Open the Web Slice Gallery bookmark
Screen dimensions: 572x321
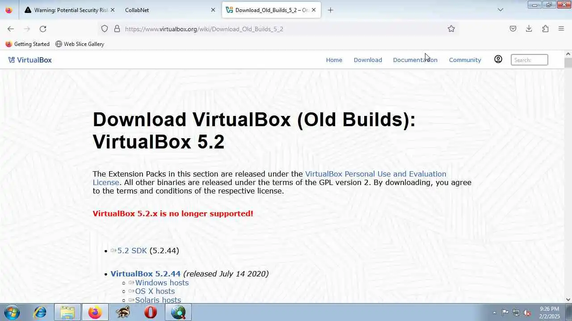[80, 44]
